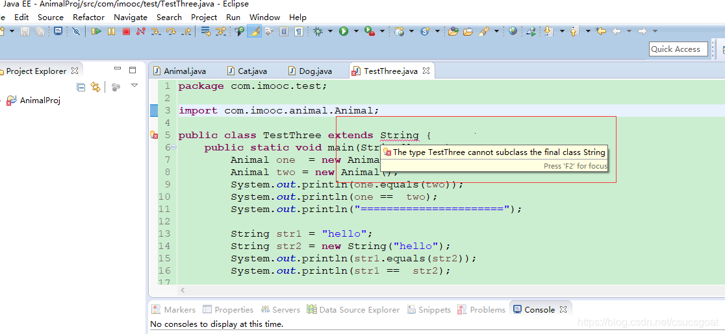Open the Properties view tab
Viewport: 725px width, 334px height.
point(228,309)
